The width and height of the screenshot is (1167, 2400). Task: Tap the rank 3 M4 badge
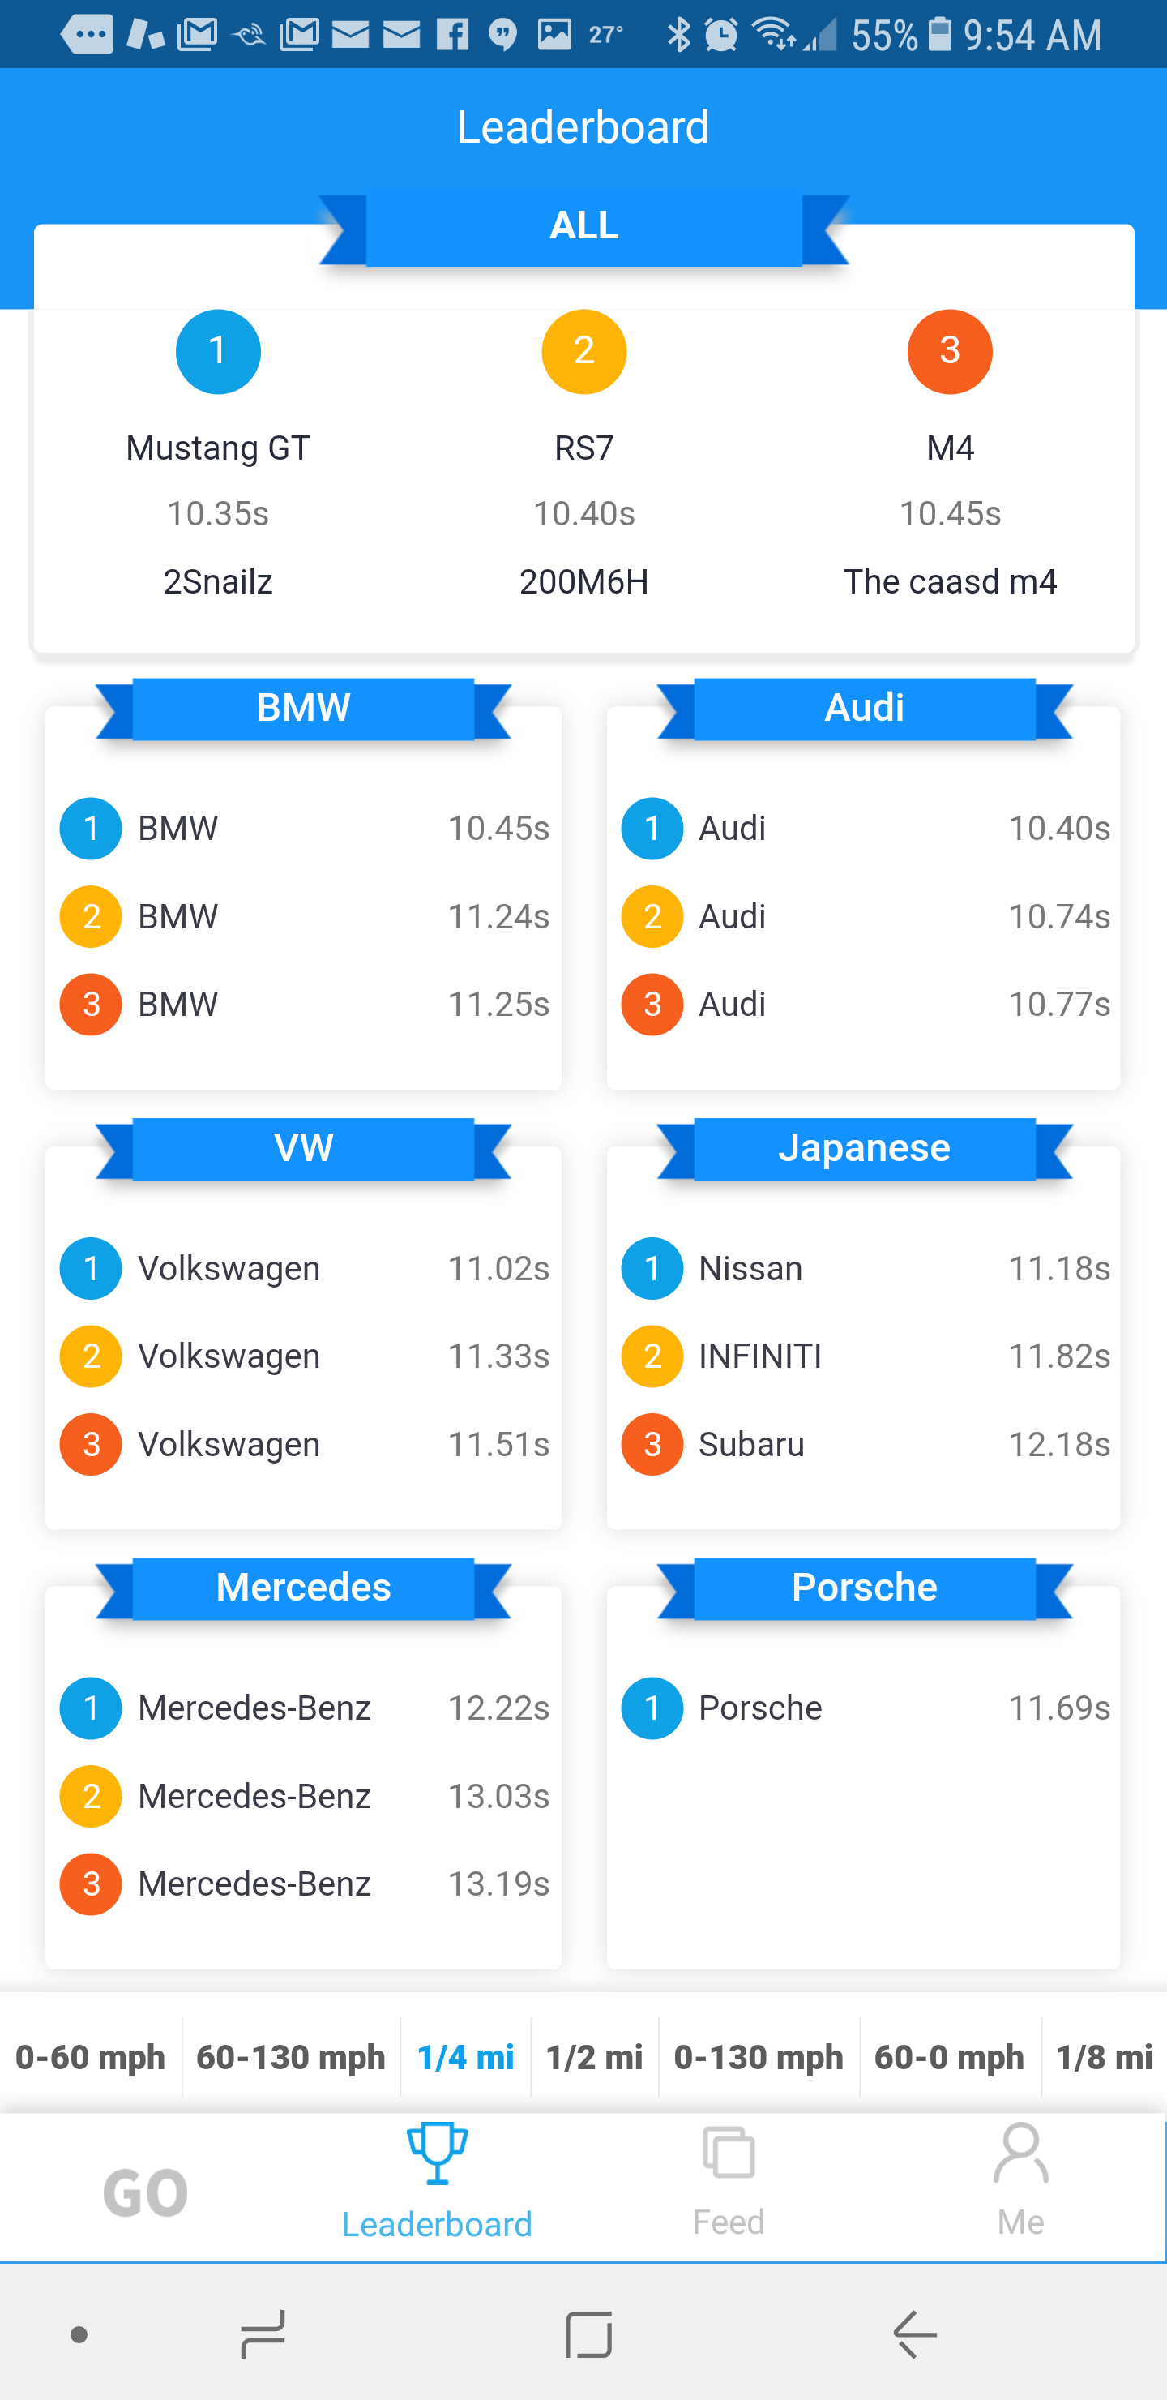950,351
